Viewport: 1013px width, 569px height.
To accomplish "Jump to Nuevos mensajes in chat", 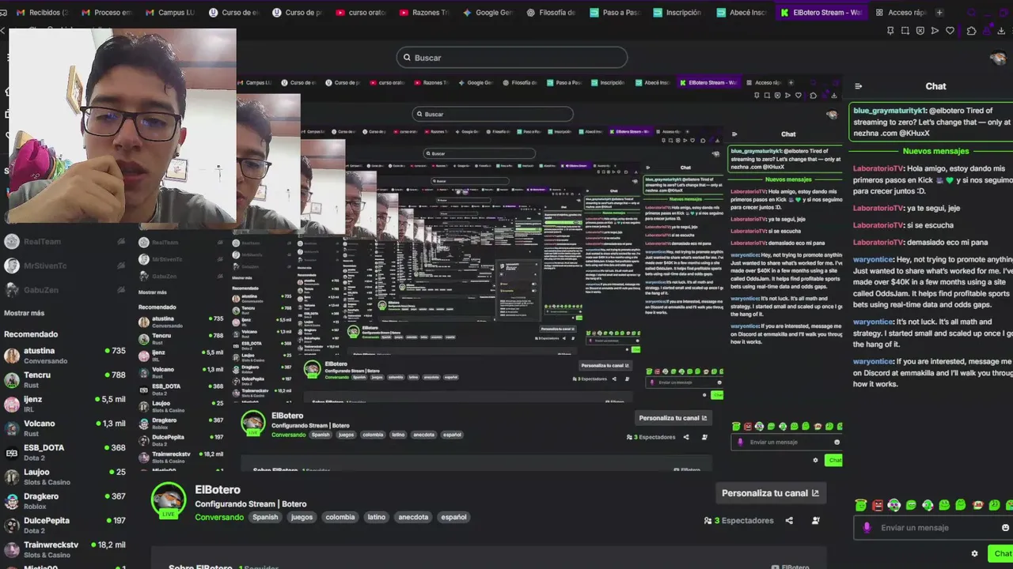I will coord(935,151).
